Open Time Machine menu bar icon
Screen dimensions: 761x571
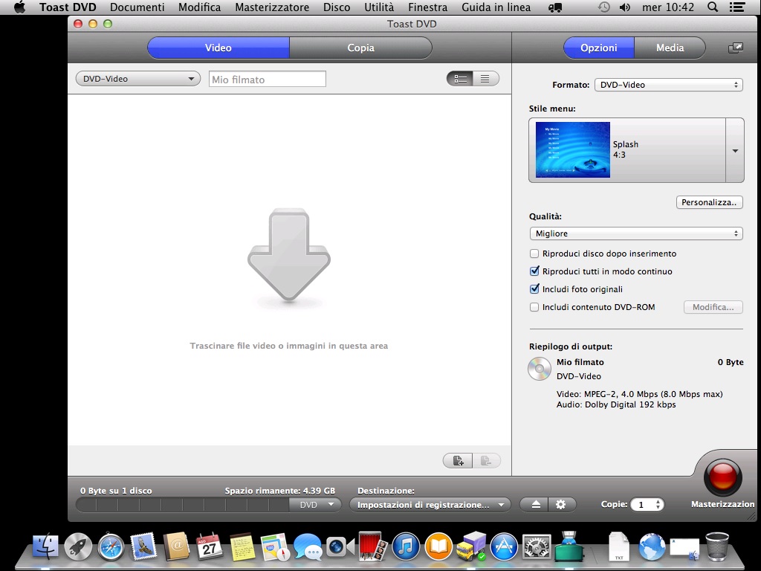point(603,7)
